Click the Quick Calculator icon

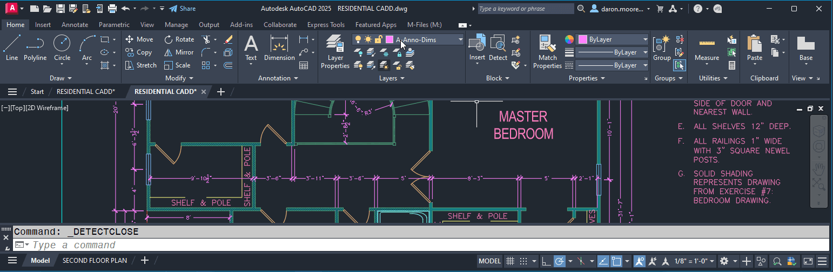tap(732, 65)
